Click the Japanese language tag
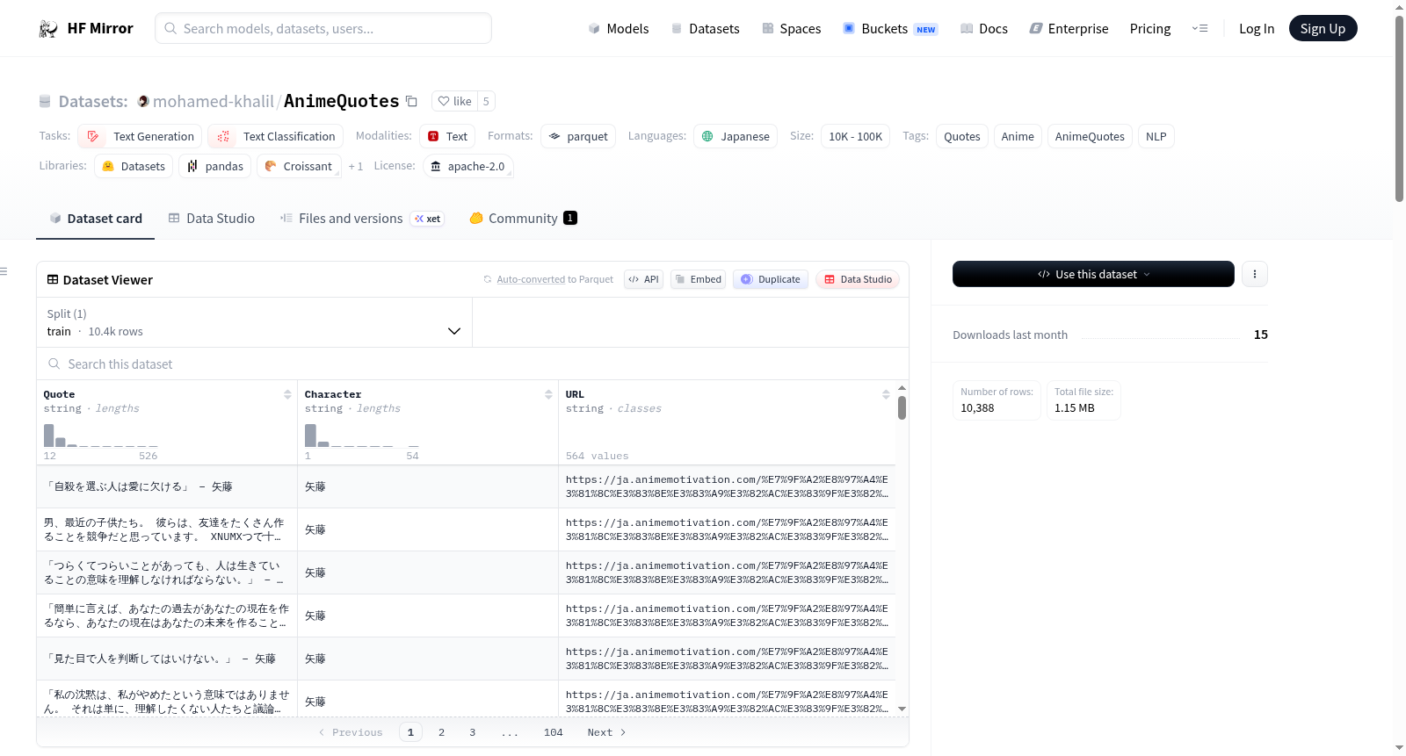Viewport: 1406px width, 756px height. [x=736, y=136]
